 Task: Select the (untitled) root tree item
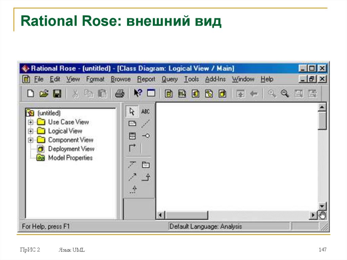pyautogui.click(x=49, y=113)
